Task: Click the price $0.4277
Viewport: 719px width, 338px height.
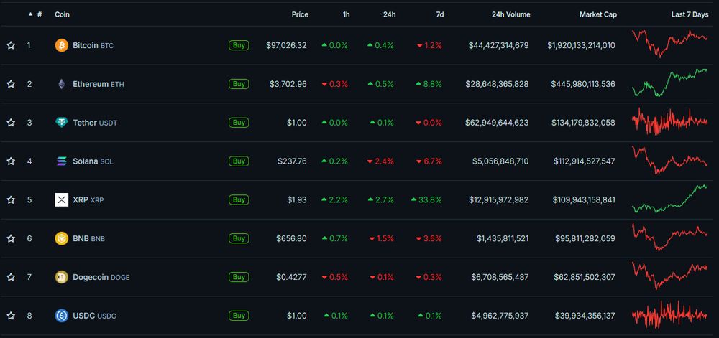Action: point(292,277)
